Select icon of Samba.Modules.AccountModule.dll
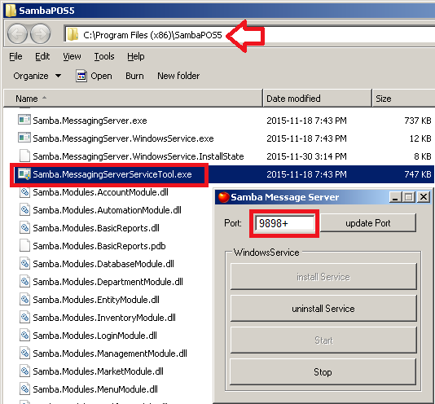This screenshot has width=435, height=404. 24,192
